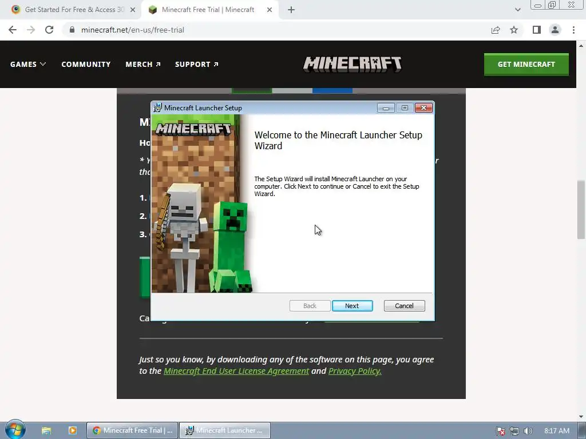Image resolution: width=586 pixels, height=439 pixels.
Task: Open network status tray icon
Action: 514,431
